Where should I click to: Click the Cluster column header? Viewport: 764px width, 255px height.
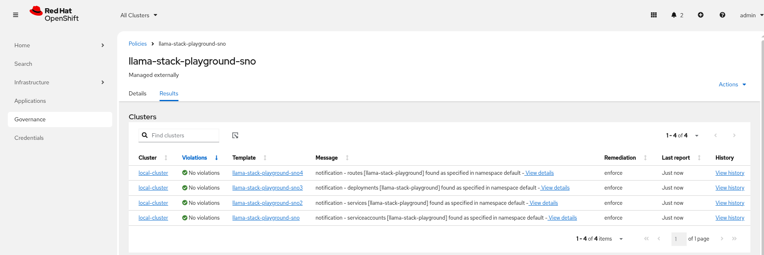[x=148, y=158]
